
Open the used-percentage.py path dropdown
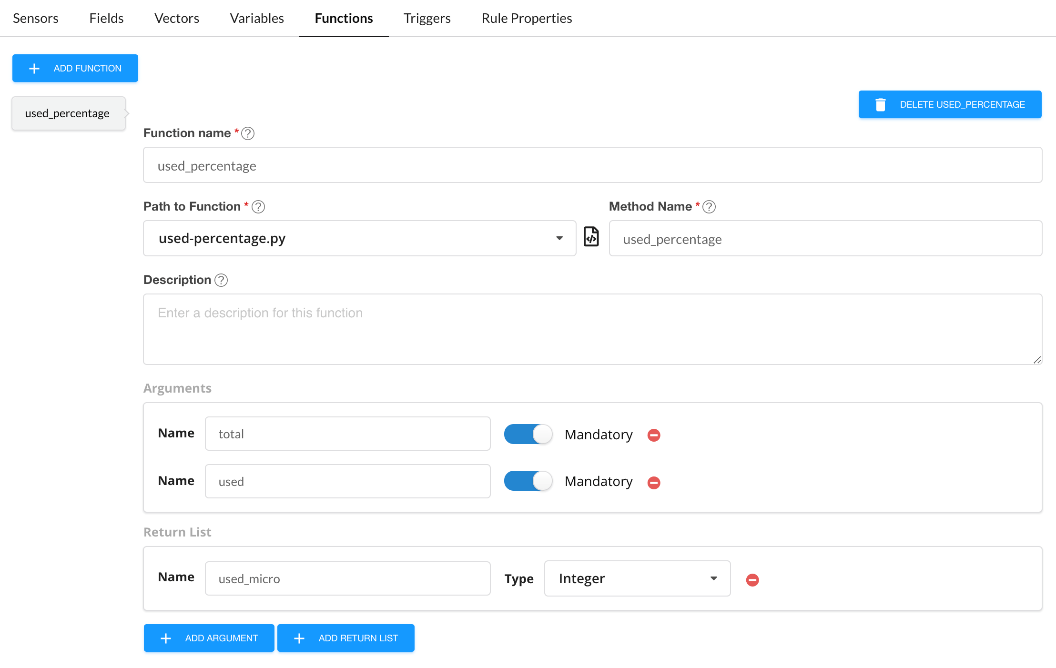point(360,238)
